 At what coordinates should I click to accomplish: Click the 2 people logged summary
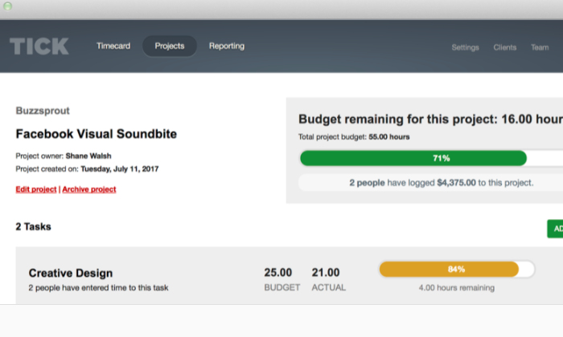point(442,183)
